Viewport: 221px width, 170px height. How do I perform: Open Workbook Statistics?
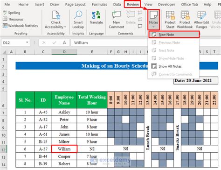point(20,26)
